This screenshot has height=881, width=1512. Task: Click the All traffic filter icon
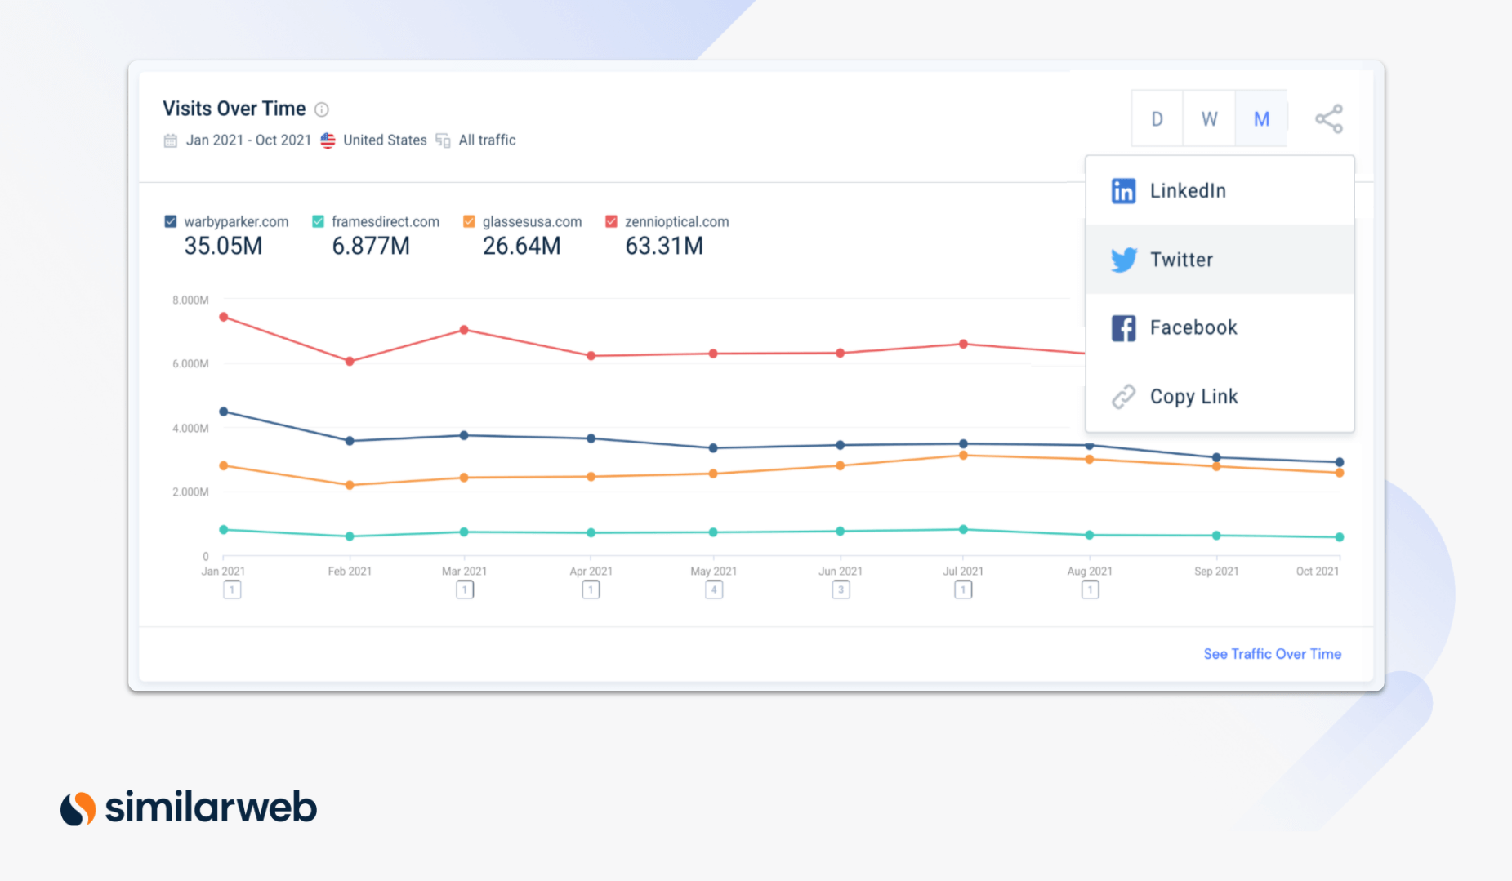tap(442, 140)
